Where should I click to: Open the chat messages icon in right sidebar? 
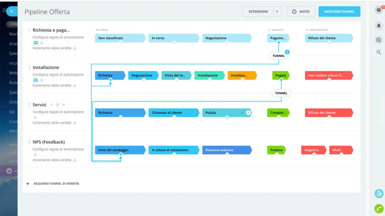coord(379,40)
